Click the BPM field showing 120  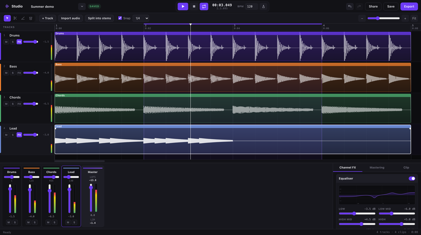click(x=252, y=6)
